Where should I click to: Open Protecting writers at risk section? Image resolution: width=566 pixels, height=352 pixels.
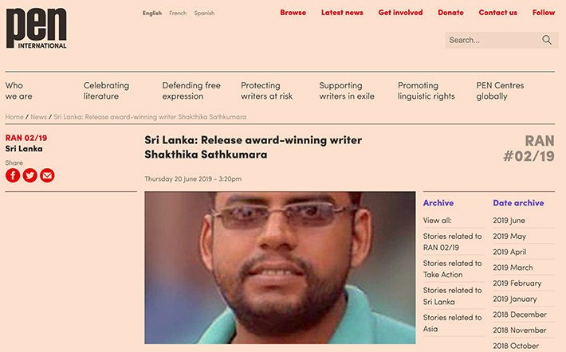[x=267, y=91]
